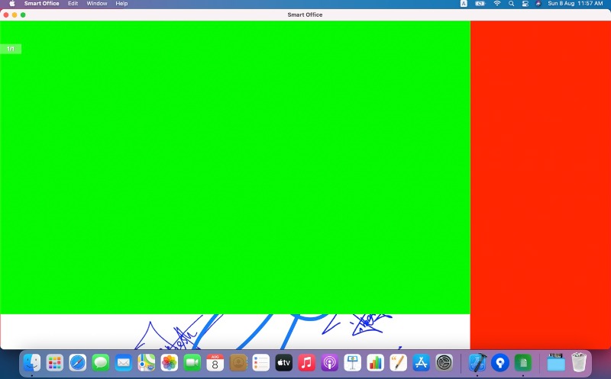The image size is (611, 379).
Task: Open the Trash in the dock
Action: tap(579, 362)
